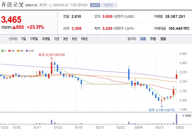Image resolution: width=192 pixels, height=131 pixels.
Task: Click the current price 3,465
Action: click(11, 20)
